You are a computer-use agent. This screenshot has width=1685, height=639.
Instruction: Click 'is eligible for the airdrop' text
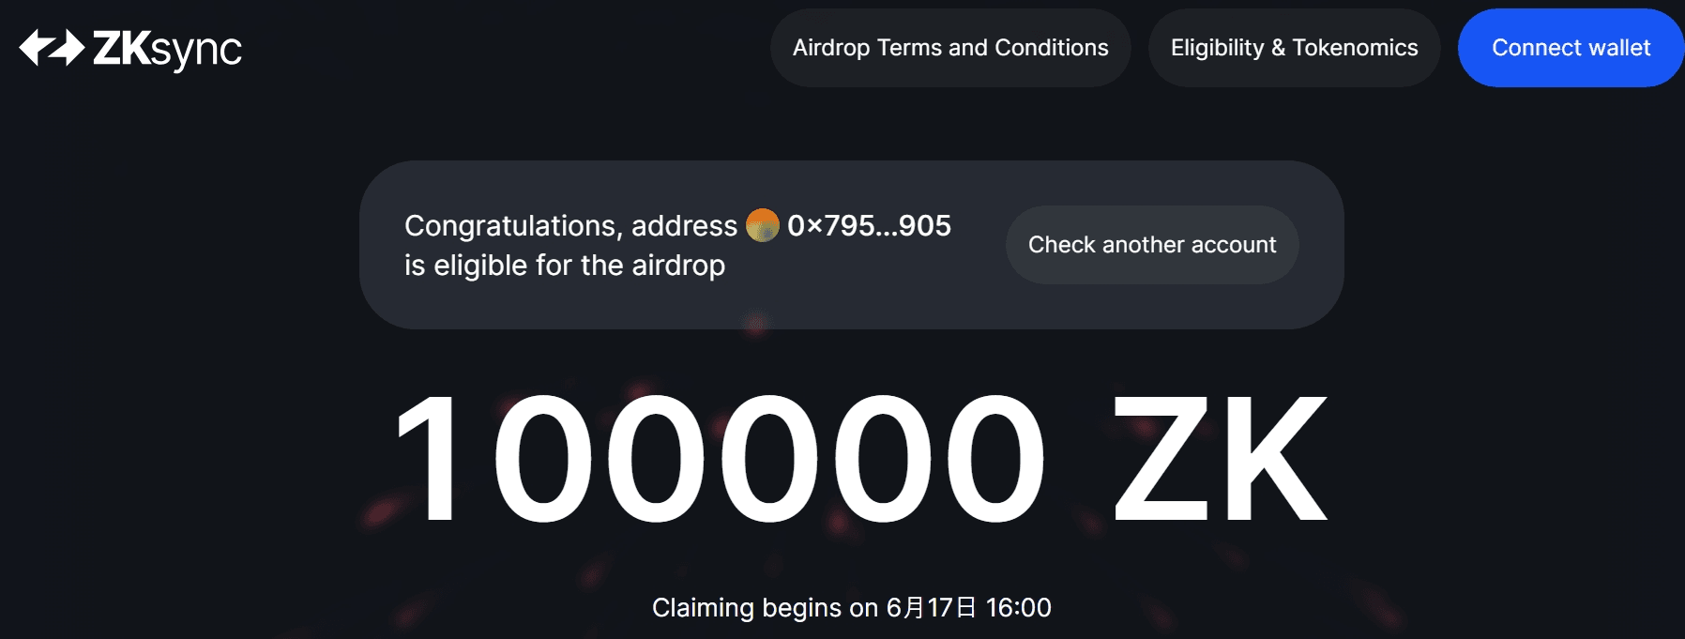(x=565, y=266)
